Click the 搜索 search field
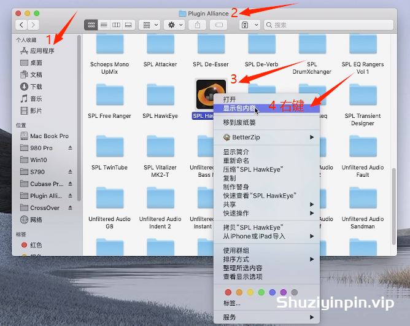 click(x=328, y=25)
